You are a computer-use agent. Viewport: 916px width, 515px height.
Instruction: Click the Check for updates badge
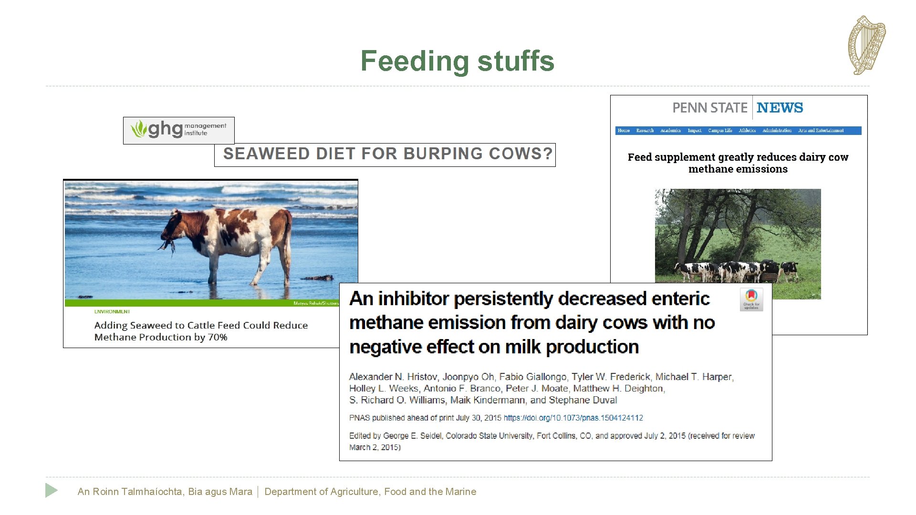[751, 299]
